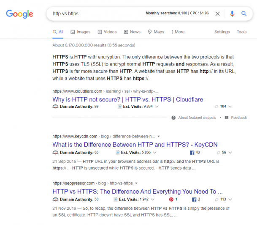The height and width of the screenshot is (225, 257).
Task: Click Domain Authority gauge icon for Cloudflare result
Action: pyautogui.click(x=55, y=107)
